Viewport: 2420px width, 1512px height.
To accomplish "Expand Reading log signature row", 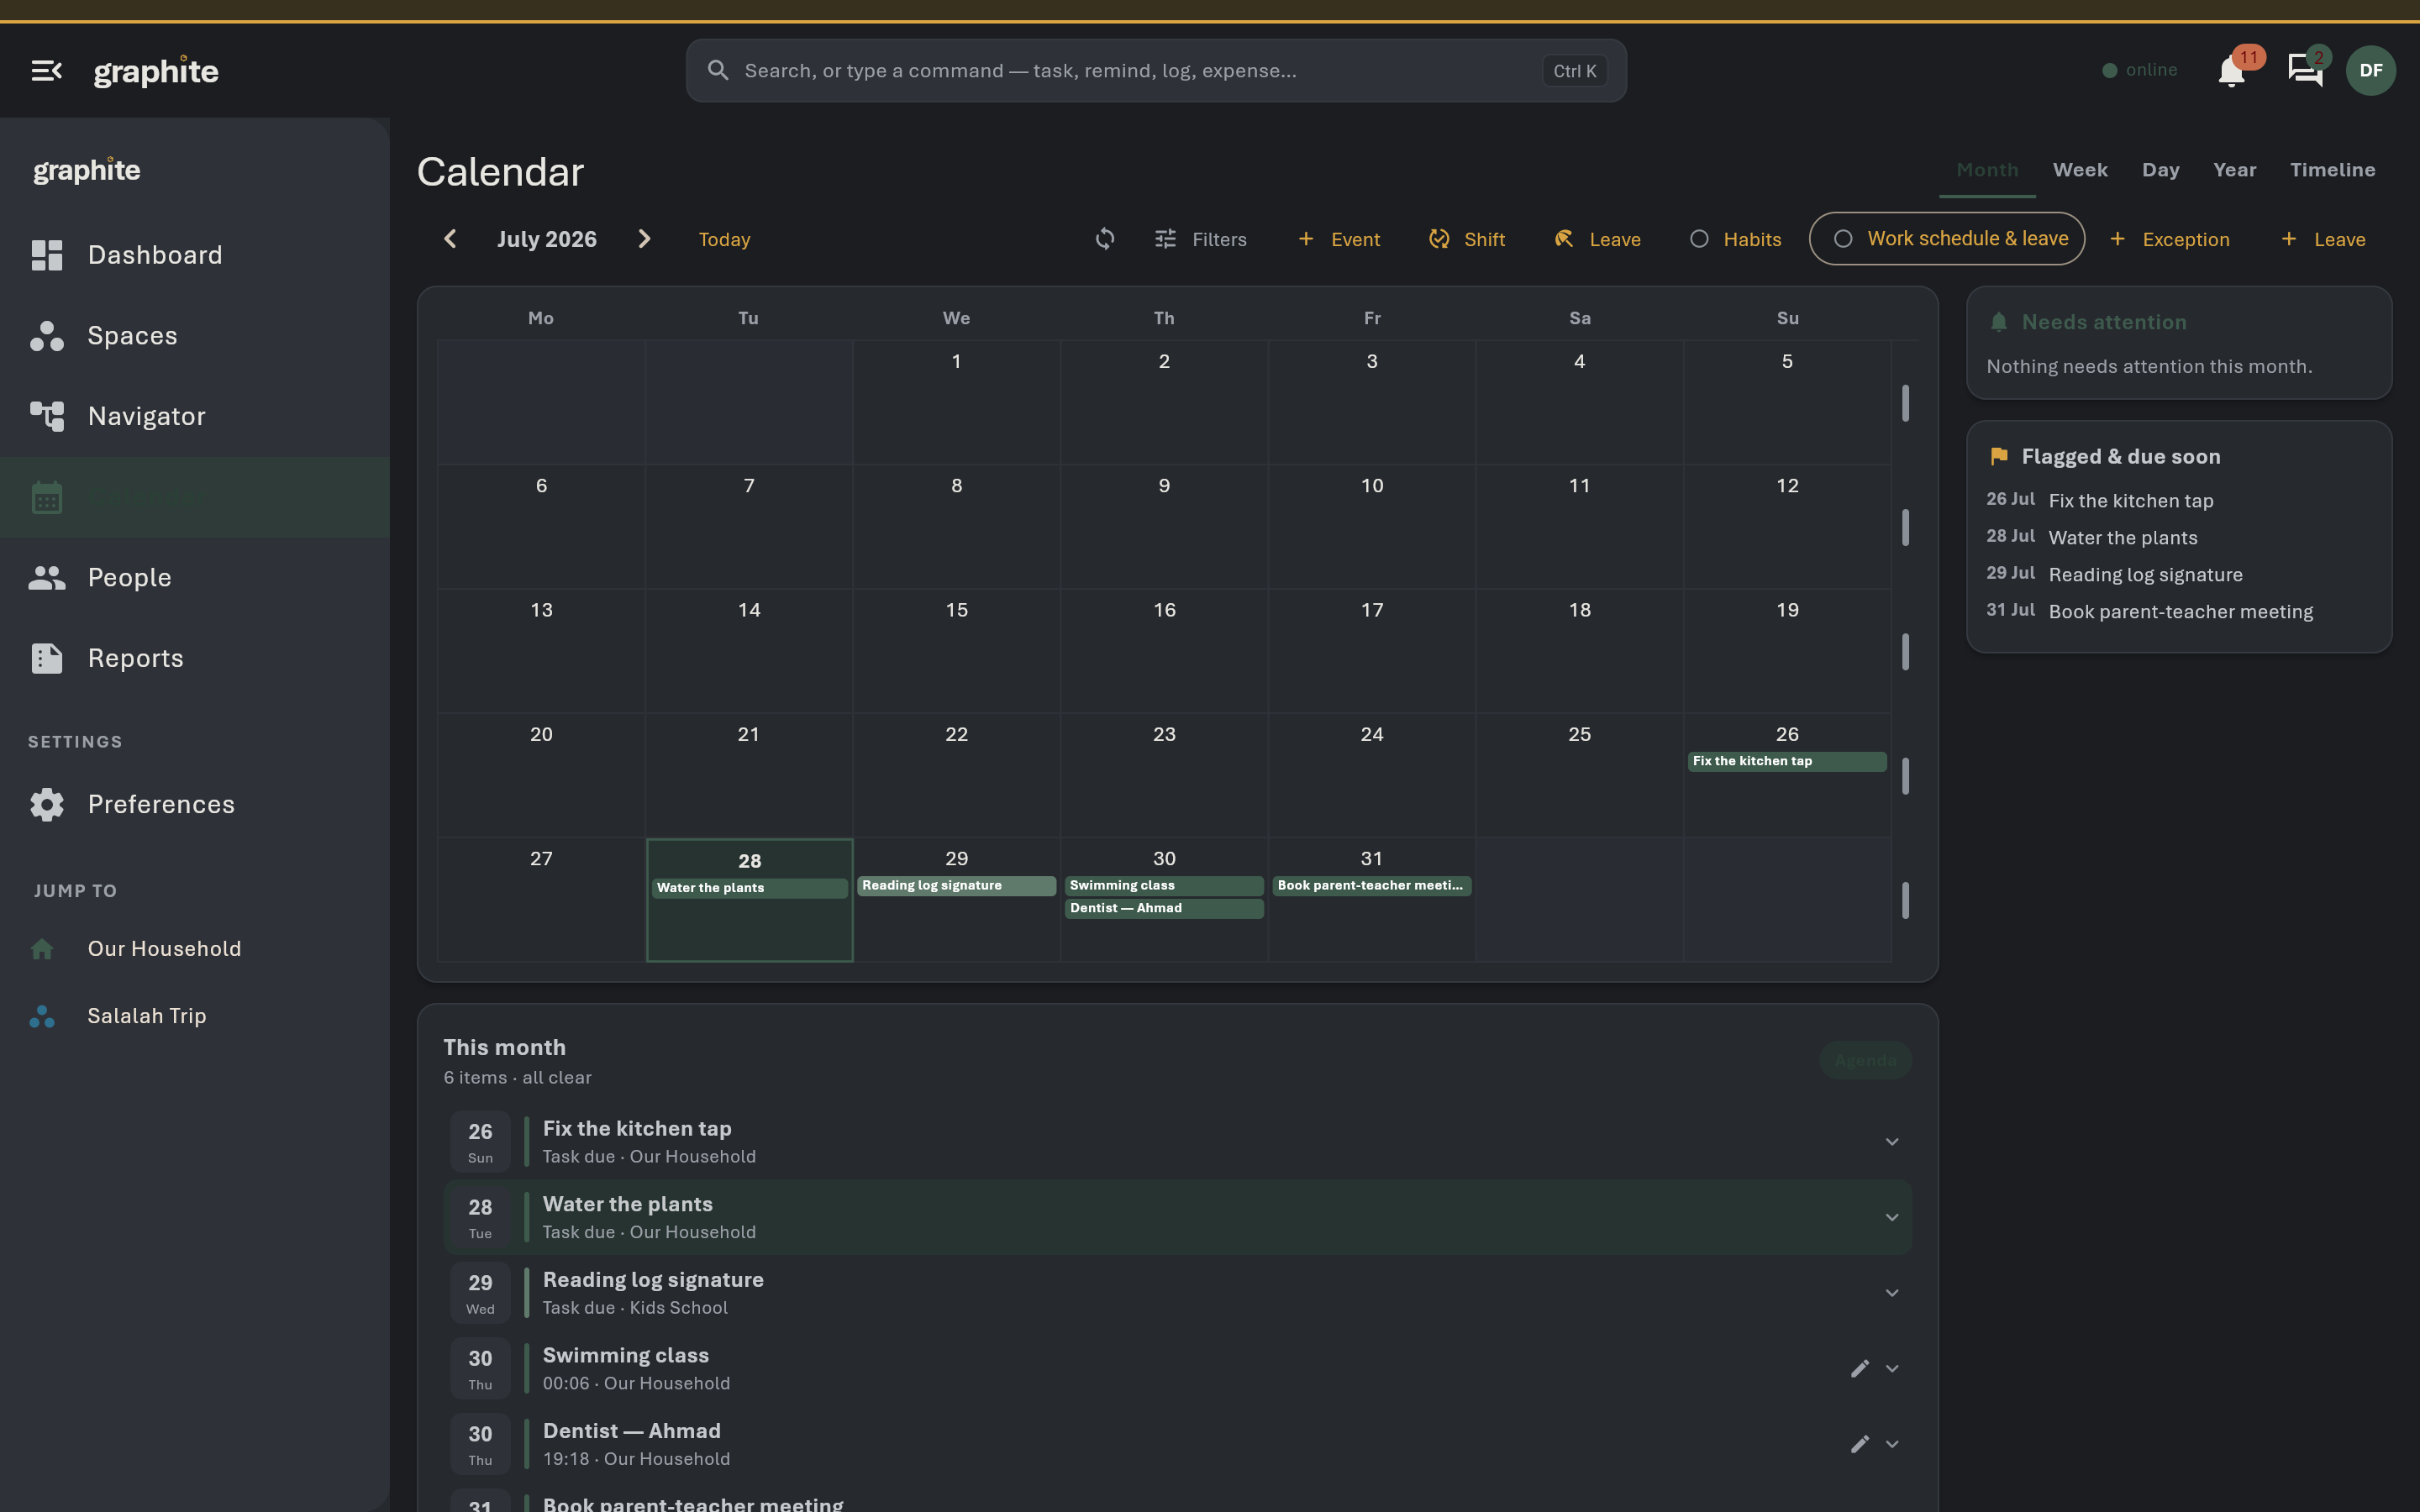I will point(1891,1293).
